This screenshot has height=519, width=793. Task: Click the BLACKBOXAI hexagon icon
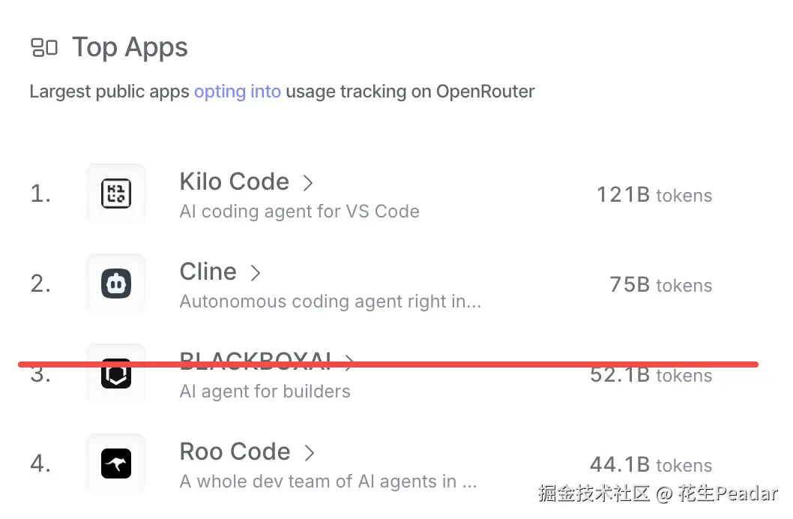coord(116,373)
